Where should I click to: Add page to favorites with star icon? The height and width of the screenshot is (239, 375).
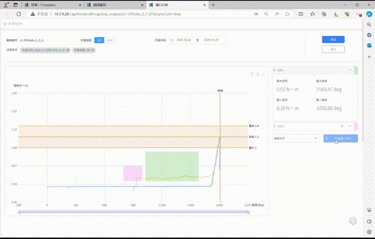[287, 14]
